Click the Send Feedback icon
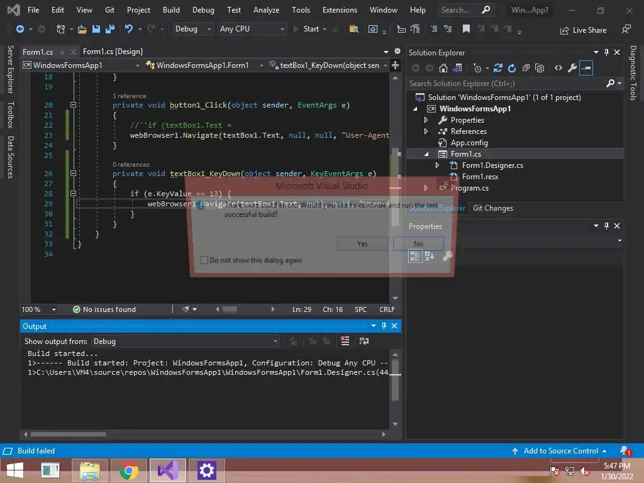 click(x=626, y=29)
